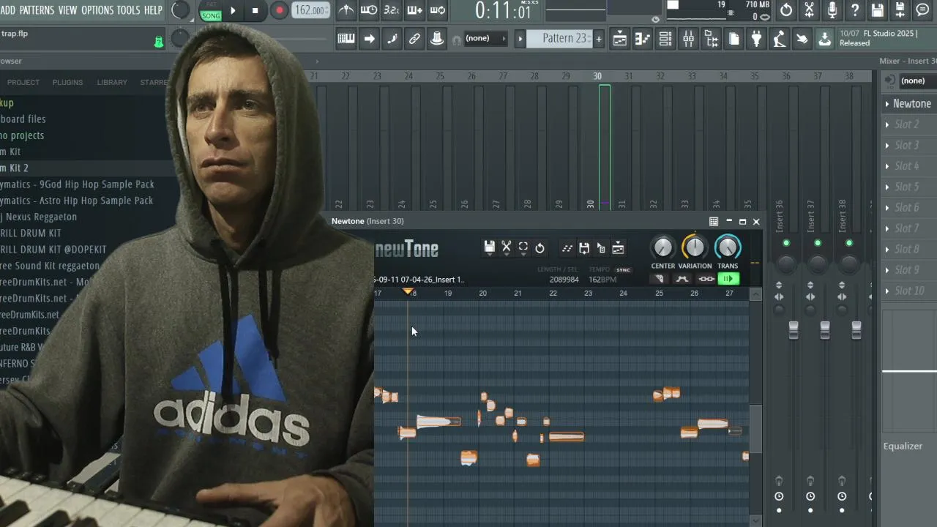Toggle blend recording overdub icon
This screenshot has height=527, width=937.
[x=414, y=10]
